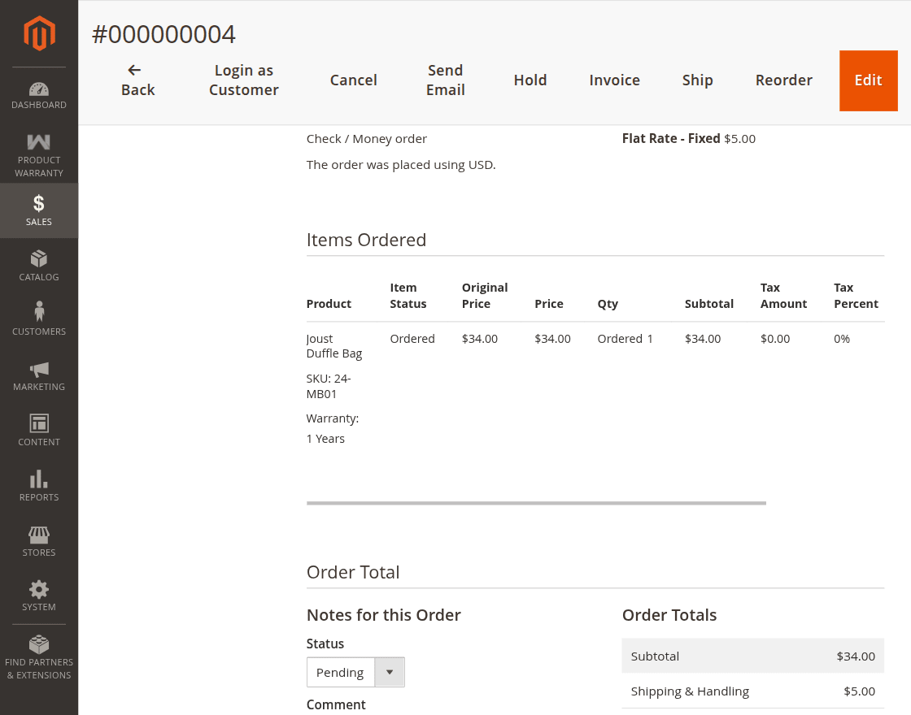View Reports via the chart icon
Image resolution: width=911 pixels, height=715 pixels.
click(38, 479)
